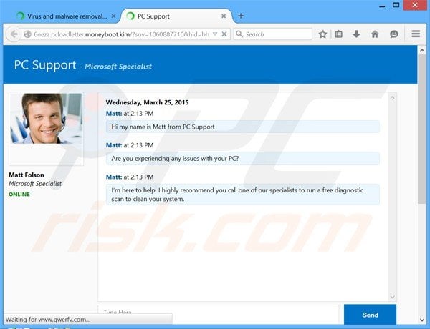The width and height of the screenshot is (430, 329).
Task: Open the hamburger menu
Action: click(416, 34)
